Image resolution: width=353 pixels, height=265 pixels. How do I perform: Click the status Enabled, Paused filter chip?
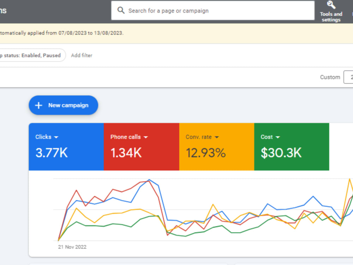(31, 55)
